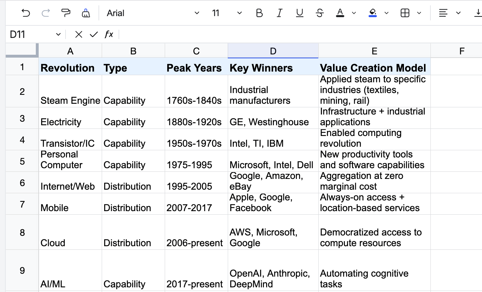Select the Electricity cell

click(x=70, y=118)
